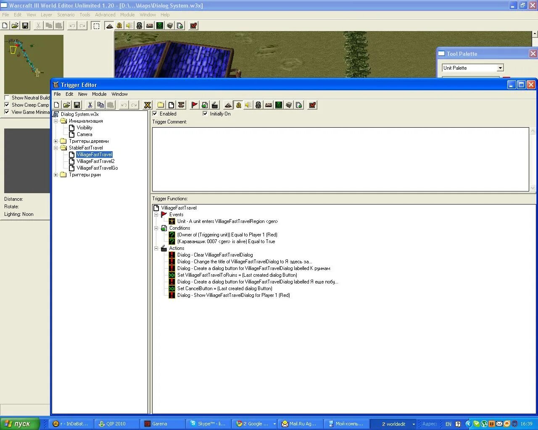Open Trigger Editor Edit menu

pos(69,94)
